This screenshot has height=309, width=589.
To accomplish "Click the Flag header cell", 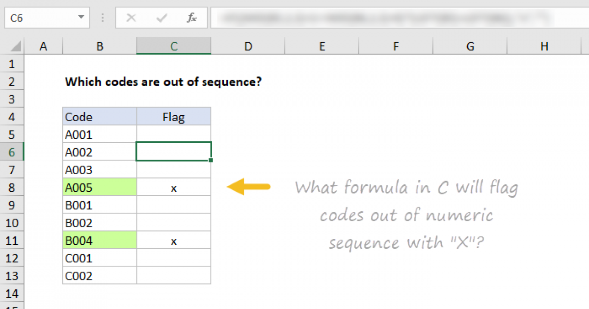I will coord(173,117).
